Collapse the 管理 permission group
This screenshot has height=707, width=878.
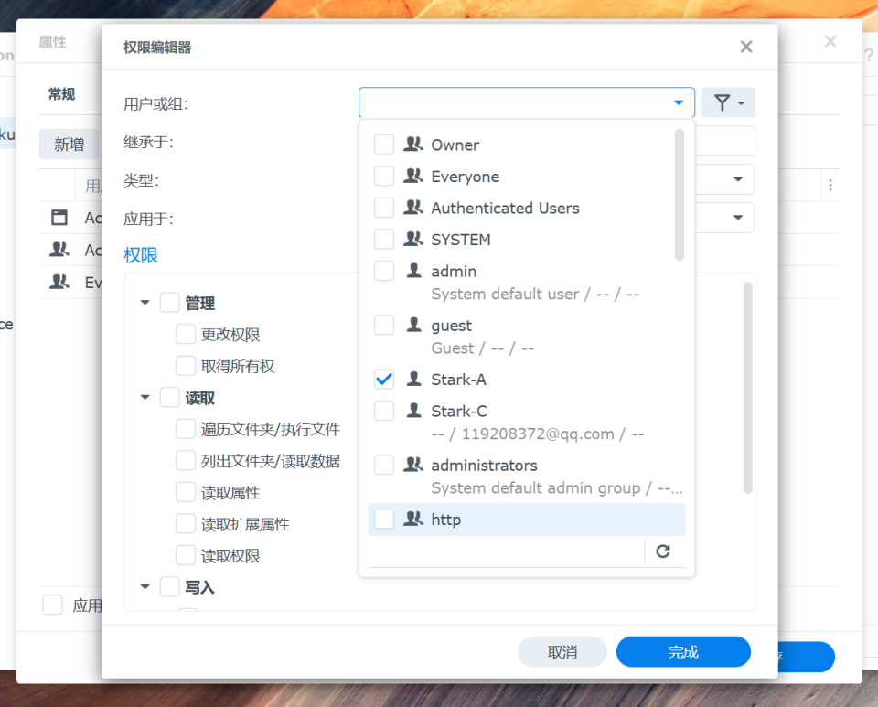pyautogui.click(x=145, y=303)
